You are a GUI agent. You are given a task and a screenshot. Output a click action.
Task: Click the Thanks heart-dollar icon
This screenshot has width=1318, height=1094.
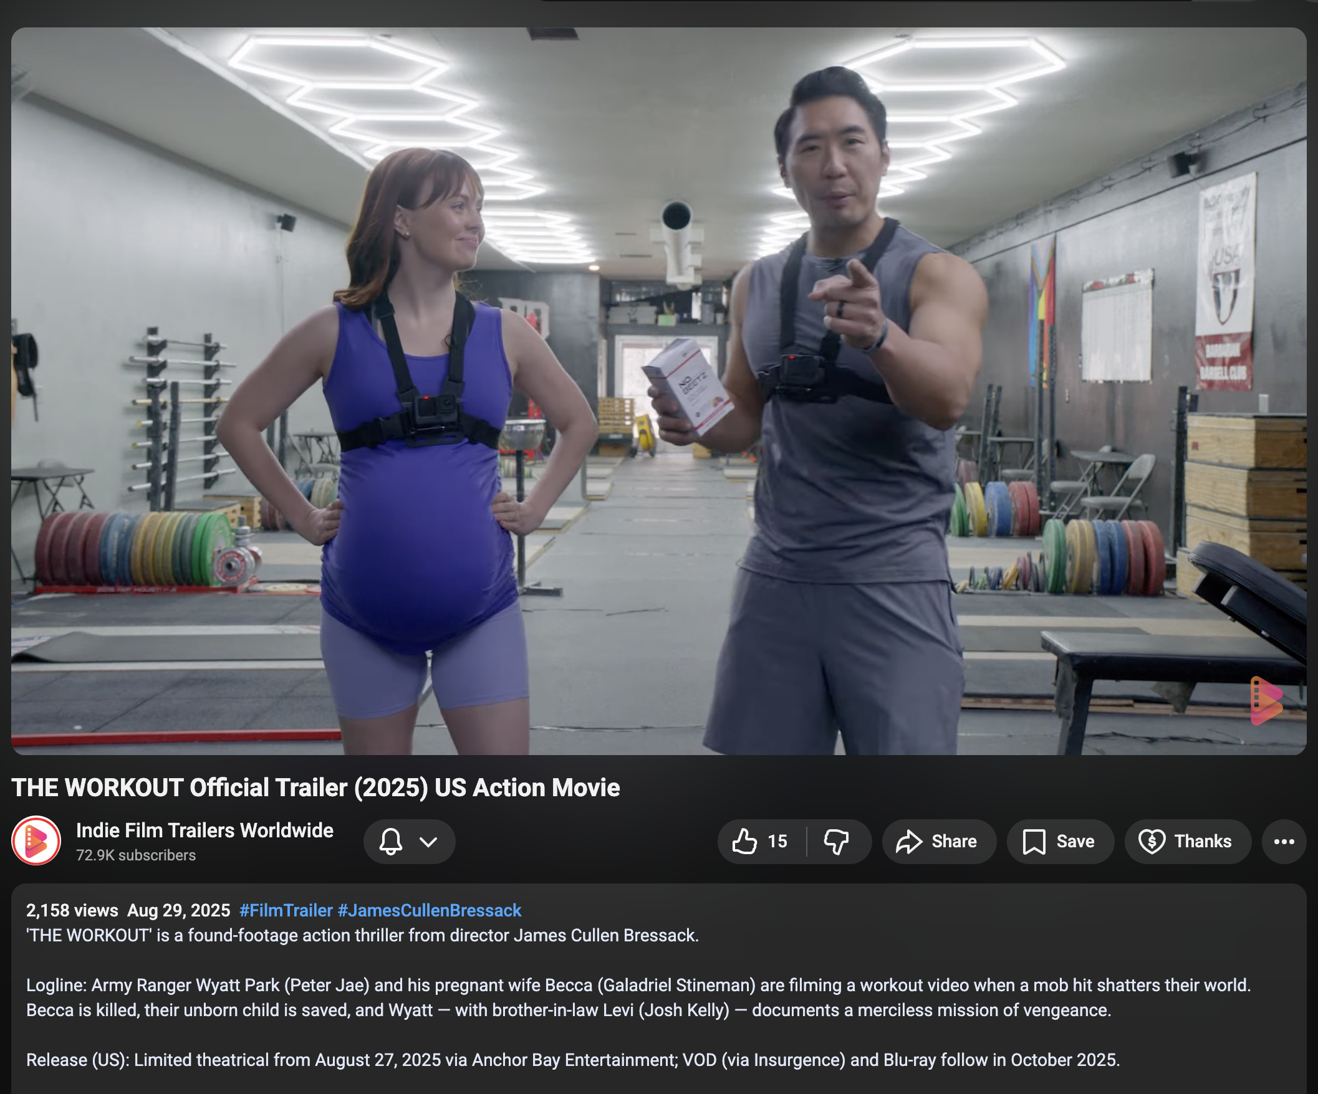pos(1152,841)
